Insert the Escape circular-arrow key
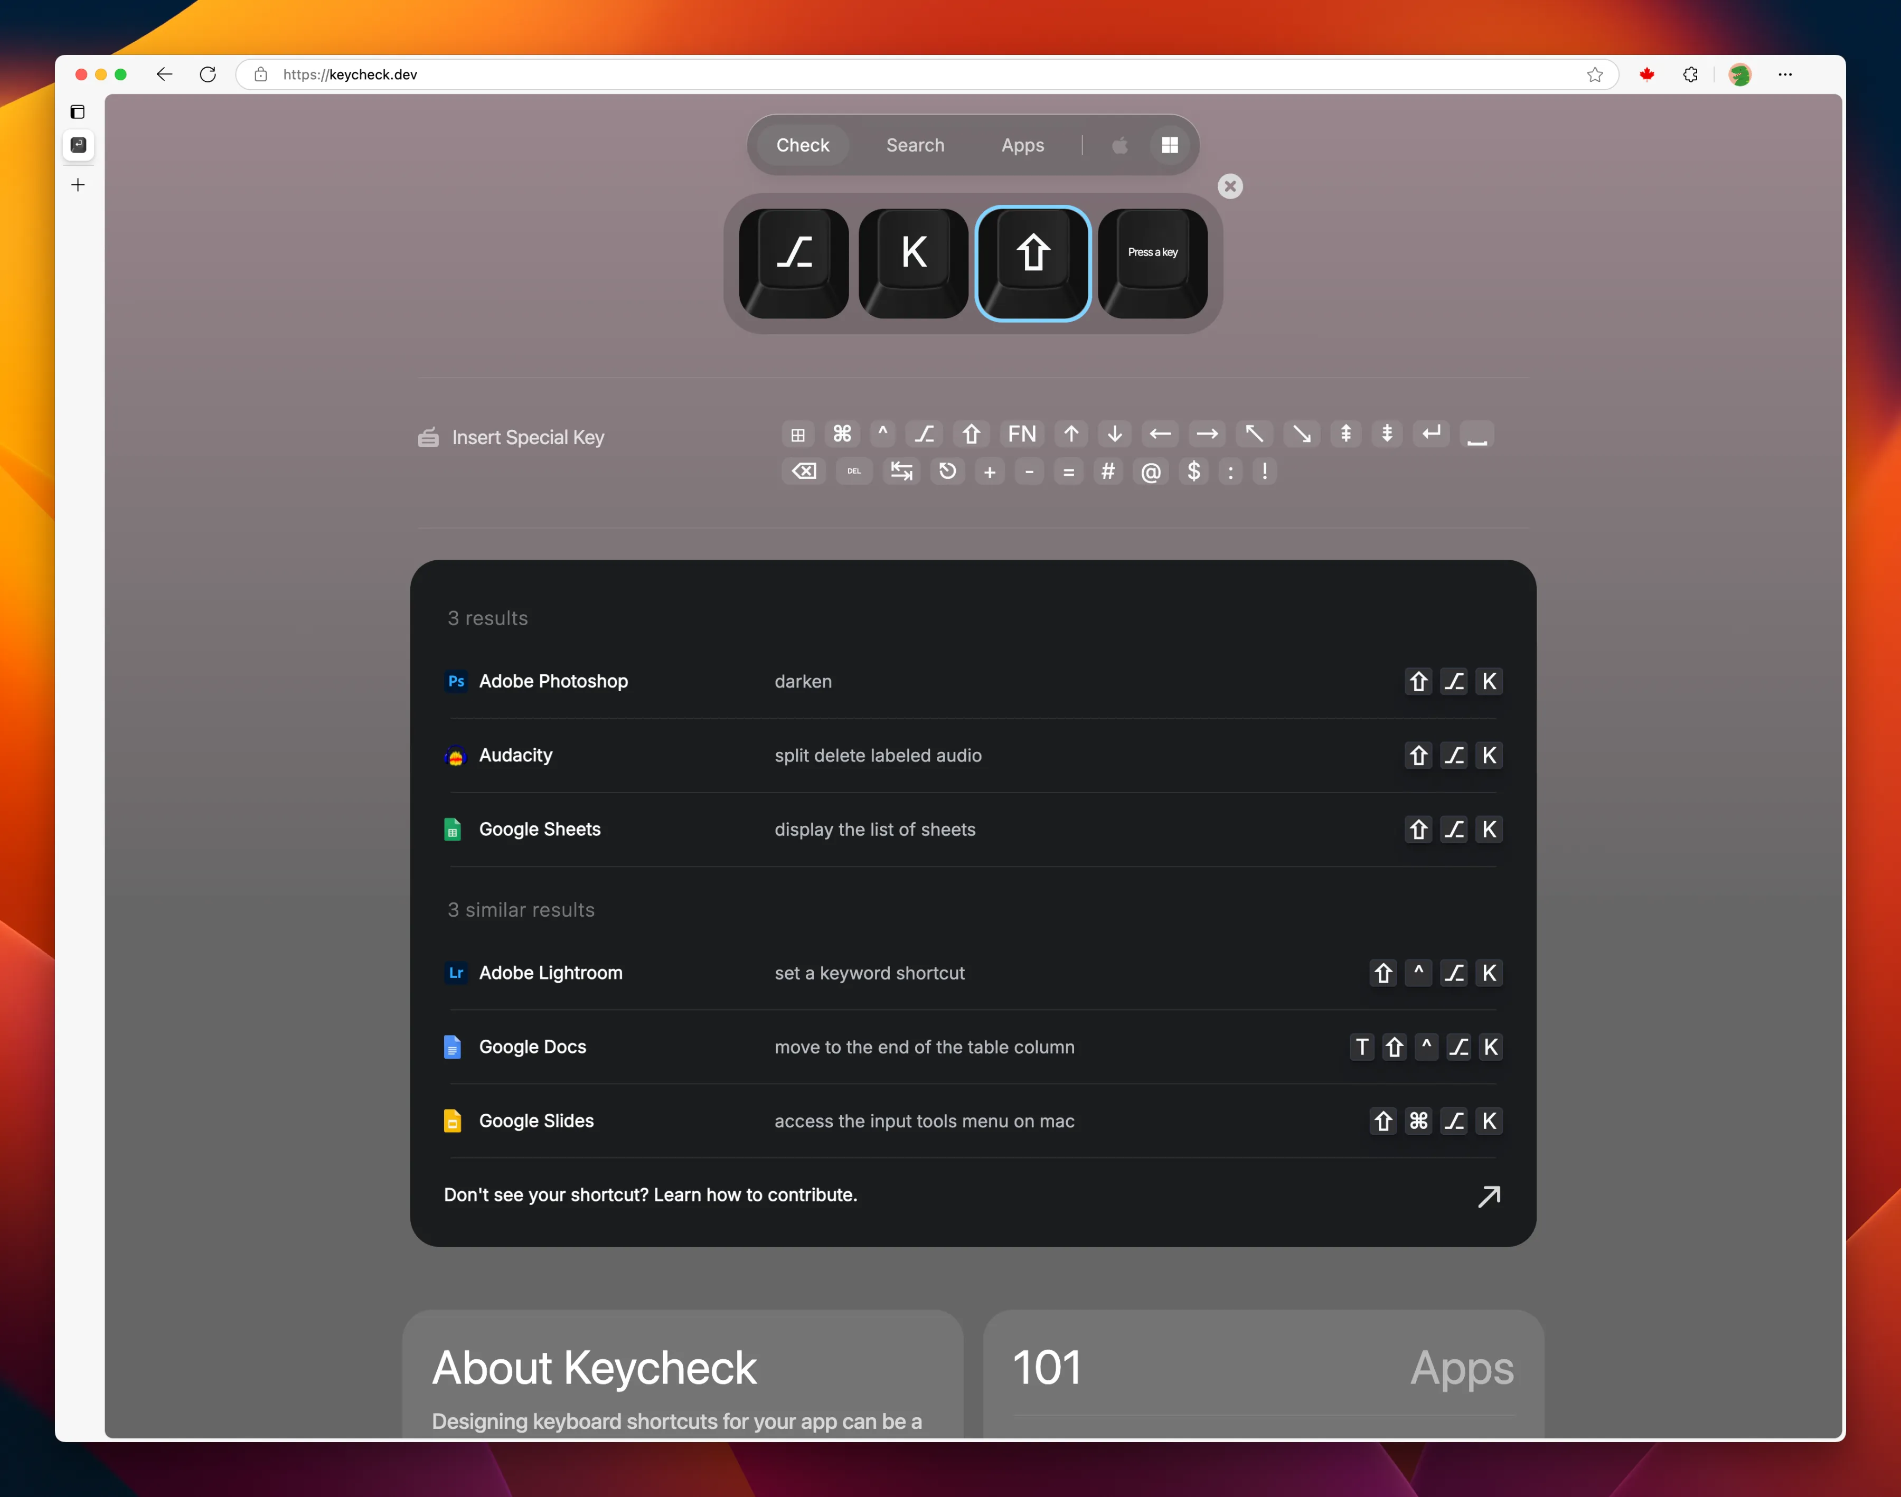 coord(947,472)
